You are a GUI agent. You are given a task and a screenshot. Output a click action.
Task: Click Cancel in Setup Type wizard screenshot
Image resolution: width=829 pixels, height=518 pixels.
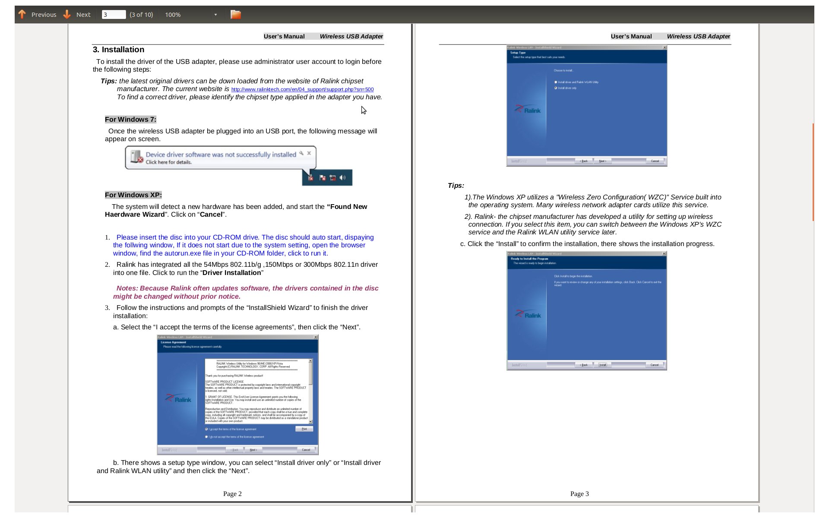click(x=655, y=161)
